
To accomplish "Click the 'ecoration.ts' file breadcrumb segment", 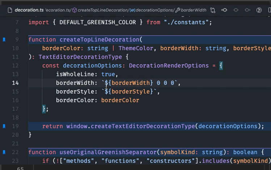I will 58,10.
